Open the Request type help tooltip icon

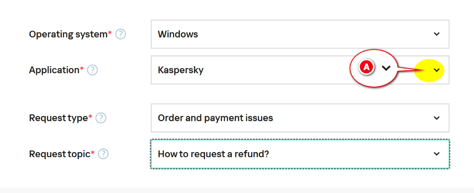(101, 118)
